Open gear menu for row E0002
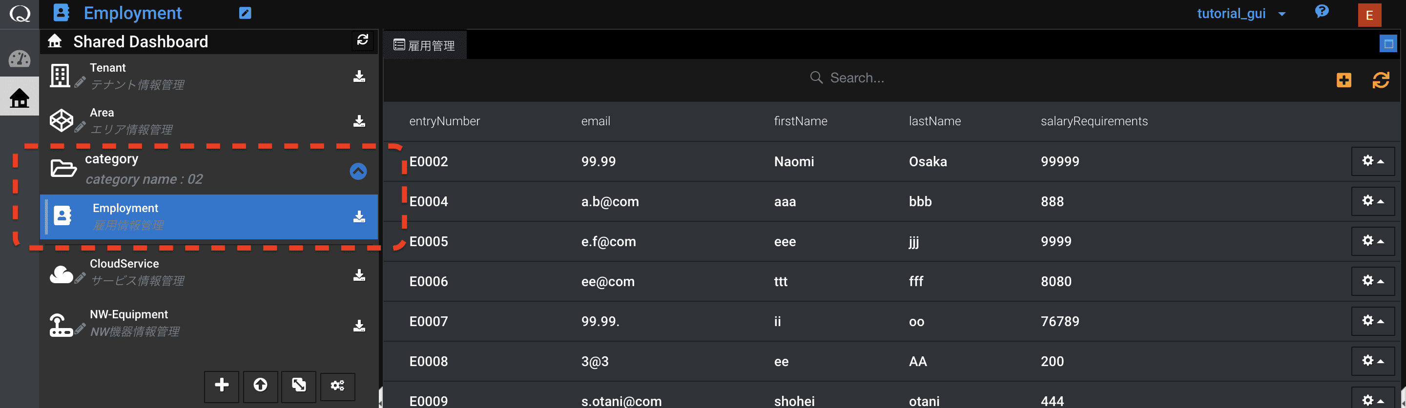 pos(1373,161)
